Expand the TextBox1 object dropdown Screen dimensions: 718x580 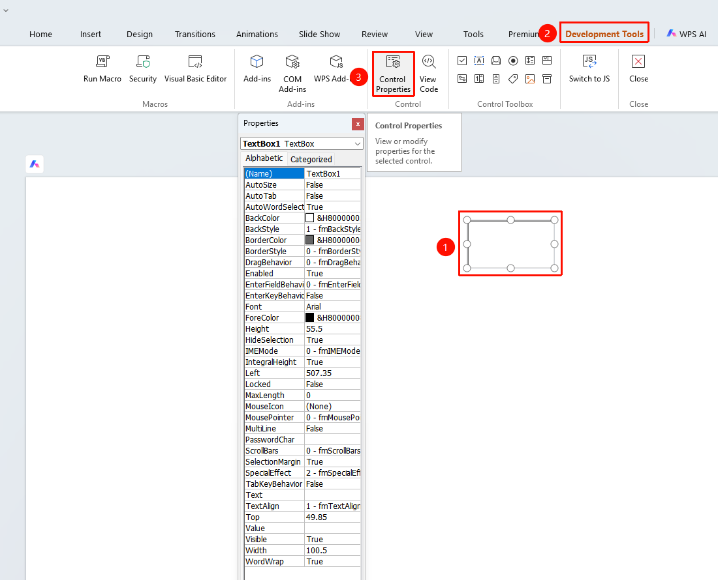tap(358, 143)
